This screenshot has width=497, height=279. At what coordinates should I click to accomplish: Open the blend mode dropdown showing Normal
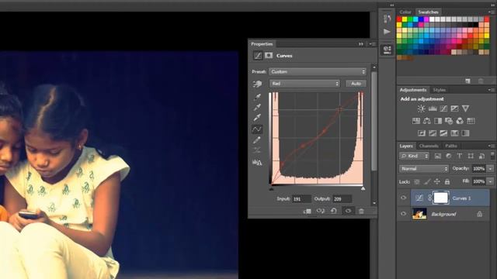(424, 169)
